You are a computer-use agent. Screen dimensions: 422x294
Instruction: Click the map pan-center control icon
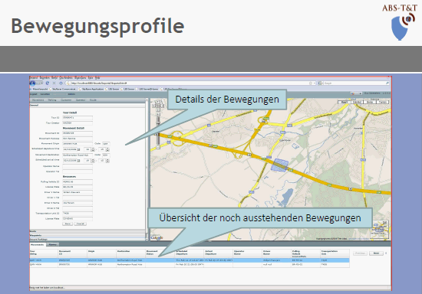(x=158, y=106)
